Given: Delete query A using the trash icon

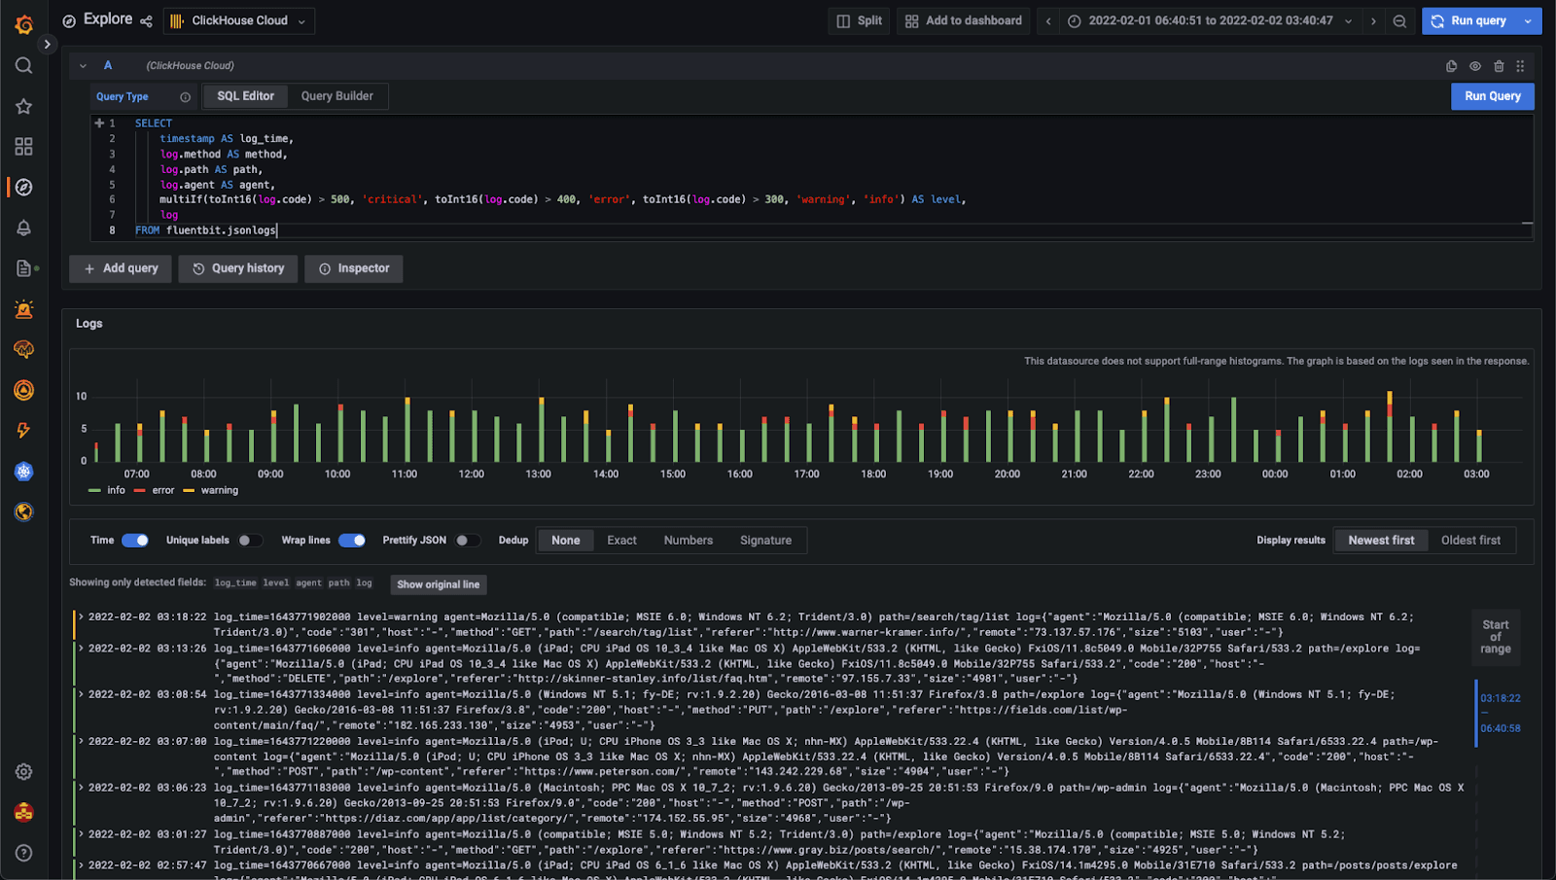Looking at the screenshot, I should [1499, 66].
